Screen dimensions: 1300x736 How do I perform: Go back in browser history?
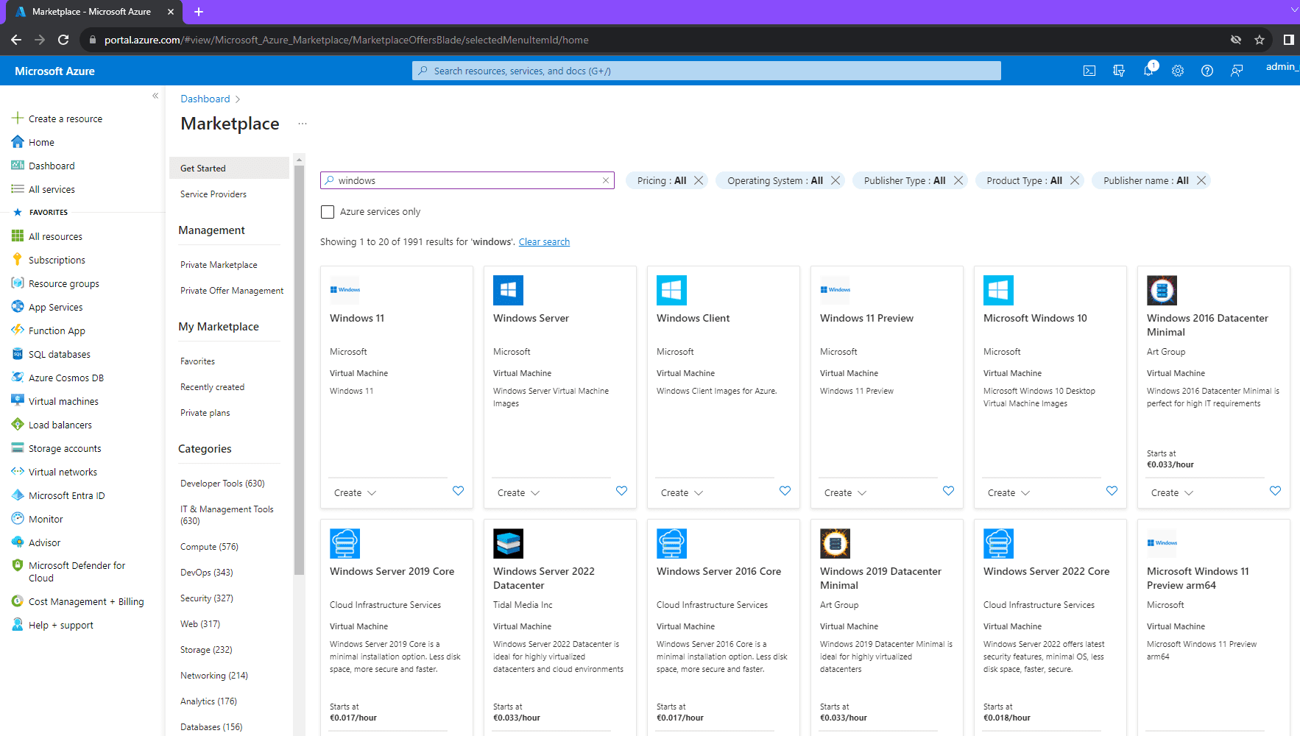(16, 40)
